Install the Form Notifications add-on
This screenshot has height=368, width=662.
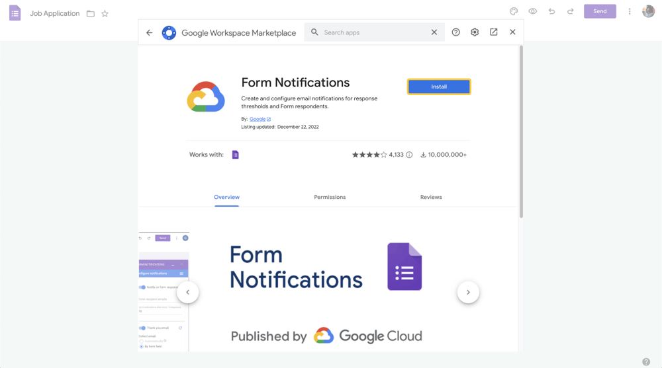439,87
